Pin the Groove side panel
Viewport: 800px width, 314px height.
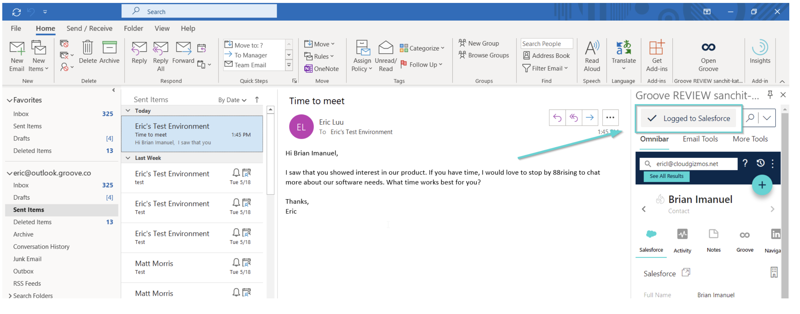point(770,95)
